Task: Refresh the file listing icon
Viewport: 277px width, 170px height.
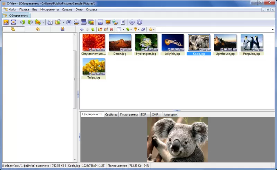Action: coord(143,29)
